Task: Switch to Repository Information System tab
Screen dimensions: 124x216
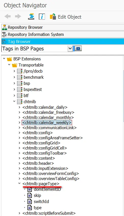Action: click(63, 34)
